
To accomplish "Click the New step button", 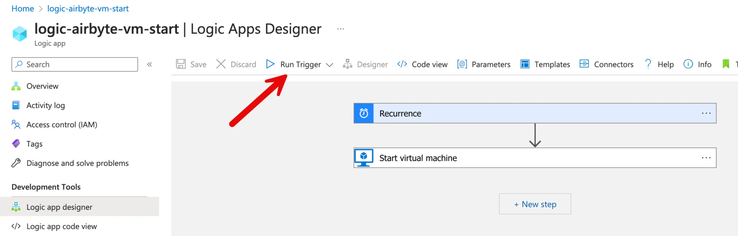I will pyautogui.click(x=535, y=204).
